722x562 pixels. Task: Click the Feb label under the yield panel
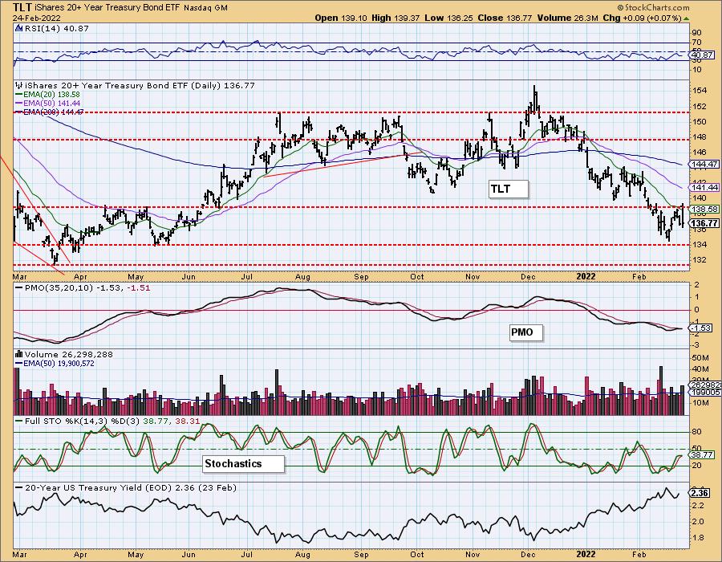[639, 554]
